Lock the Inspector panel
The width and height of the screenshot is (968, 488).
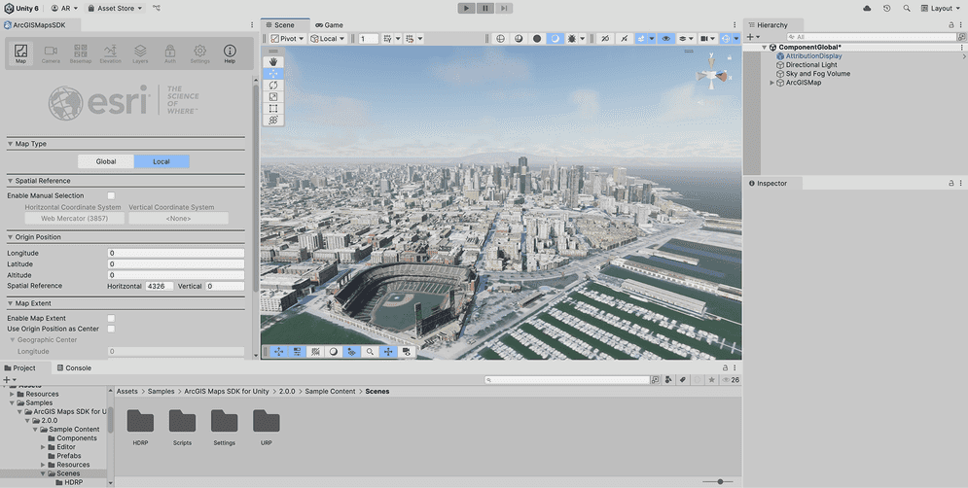(951, 183)
